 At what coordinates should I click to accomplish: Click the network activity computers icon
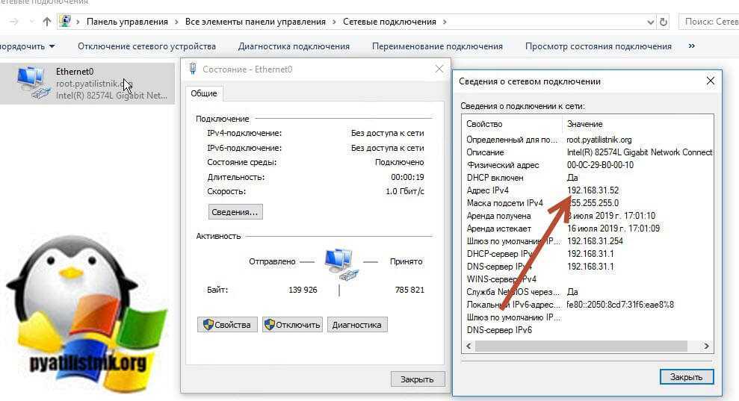[341, 265]
